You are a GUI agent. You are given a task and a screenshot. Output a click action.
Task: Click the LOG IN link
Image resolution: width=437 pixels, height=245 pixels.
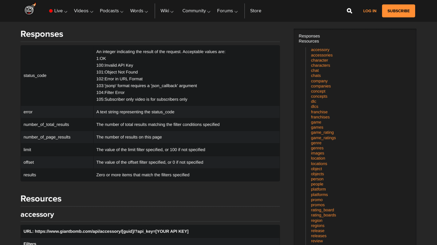(370, 11)
